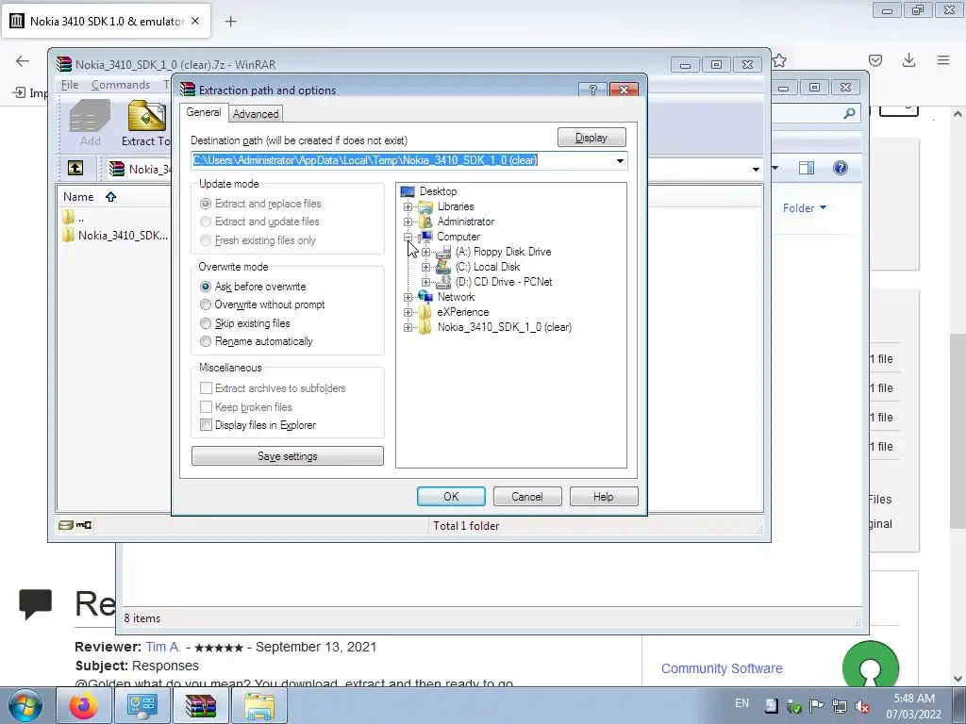Select (D:) CD Drive - PCNet
This screenshot has width=966, height=724.
point(504,282)
